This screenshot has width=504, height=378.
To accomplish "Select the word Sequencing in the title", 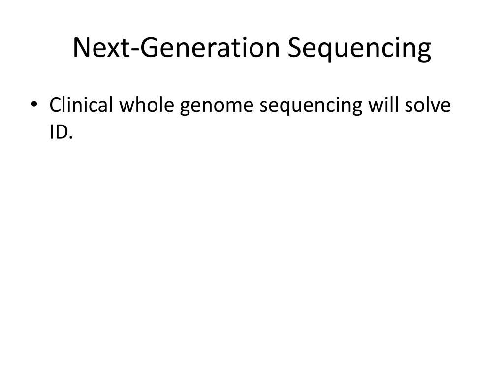I will pos(359,48).
